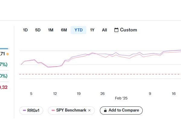Click the highlighted YTD range tab
The width and height of the screenshot is (181, 120).
tap(78, 30)
